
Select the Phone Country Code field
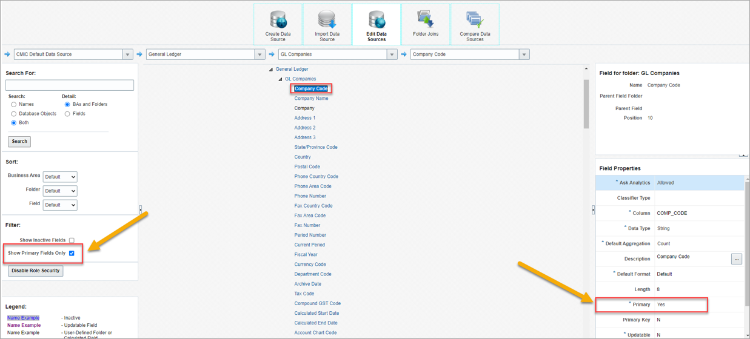pyautogui.click(x=316, y=177)
